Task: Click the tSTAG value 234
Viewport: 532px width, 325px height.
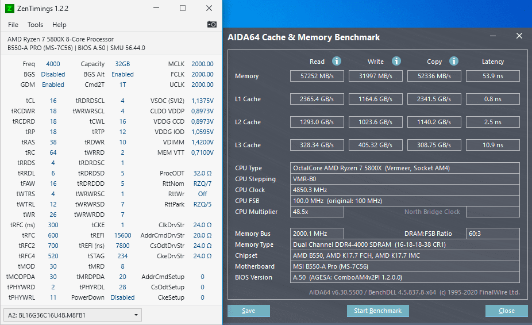Action: pyautogui.click(x=122, y=256)
